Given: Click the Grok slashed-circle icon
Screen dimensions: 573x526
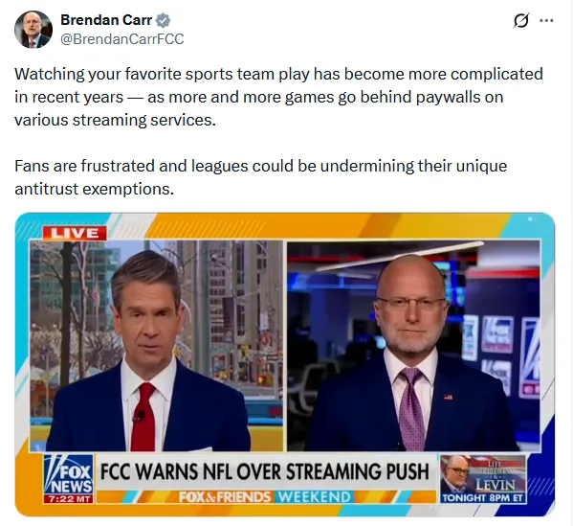Looking at the screenshot, I should 521,20.
